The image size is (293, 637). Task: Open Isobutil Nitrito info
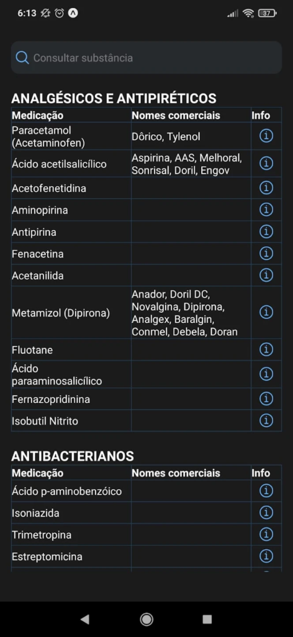266,421
